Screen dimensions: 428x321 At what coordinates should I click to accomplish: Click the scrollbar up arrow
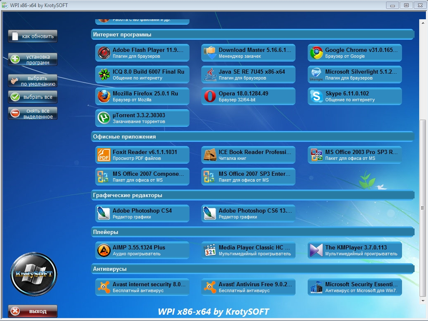pyautogui.click(x=423, y=23)
